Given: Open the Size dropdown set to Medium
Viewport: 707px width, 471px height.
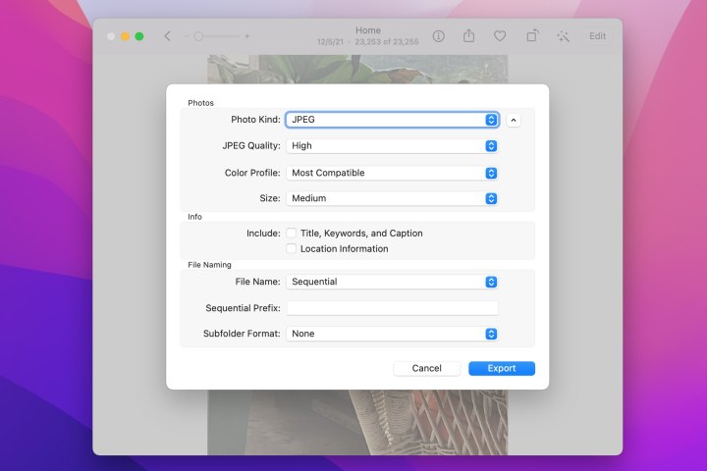Looking at the screenshot, I should coord(392,198).
